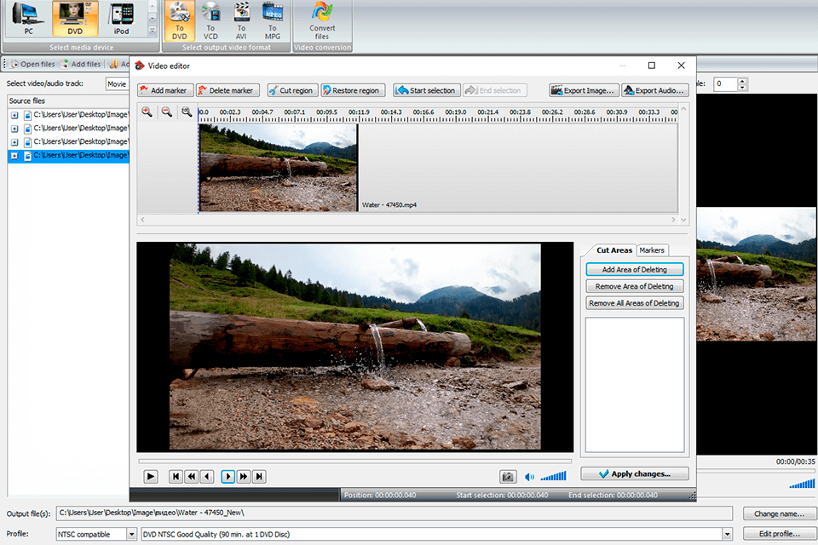
Task: Expand the first source file tree item
Action: 14,115
